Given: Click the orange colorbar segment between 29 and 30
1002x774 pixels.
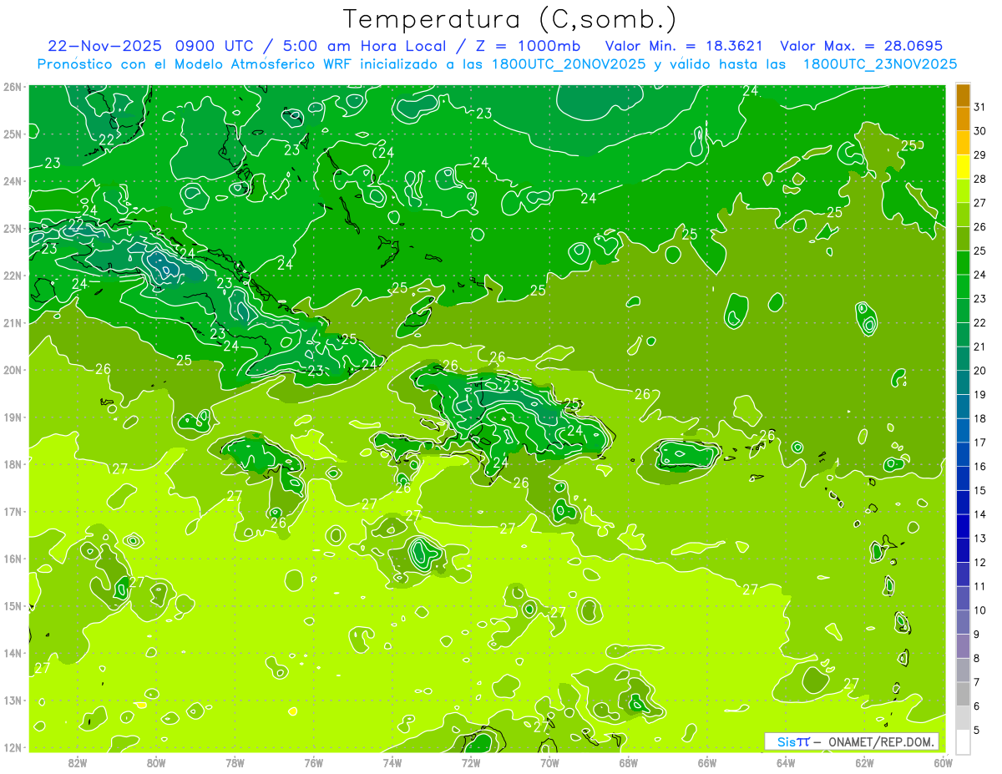Looking at the screenshot, I should [963, 143].
